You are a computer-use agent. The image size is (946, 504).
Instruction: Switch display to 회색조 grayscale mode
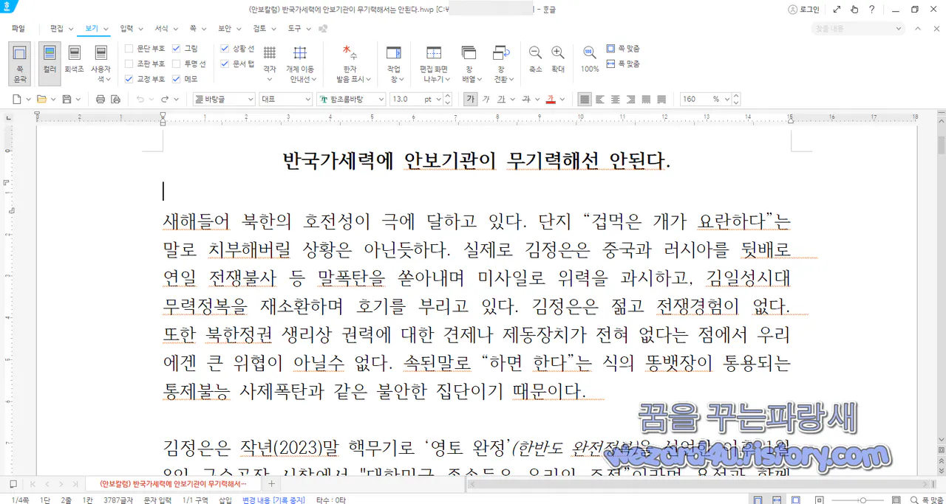[74, 59]
